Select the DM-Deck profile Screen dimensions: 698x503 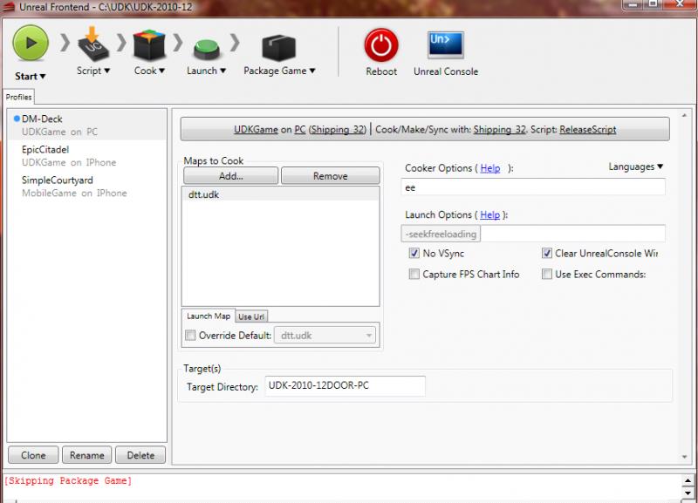tap(86, 125)
